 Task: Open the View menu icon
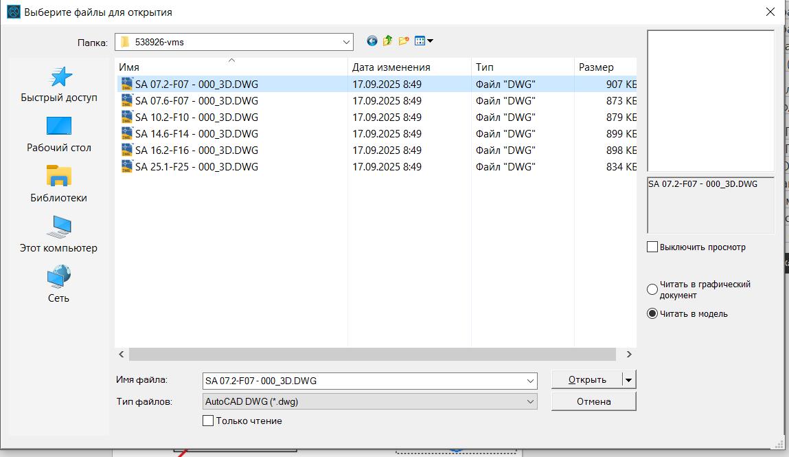tap(424, 41)
